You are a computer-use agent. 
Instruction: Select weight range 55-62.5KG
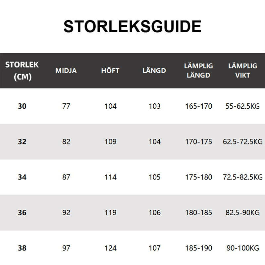click(x=242, y=106)
